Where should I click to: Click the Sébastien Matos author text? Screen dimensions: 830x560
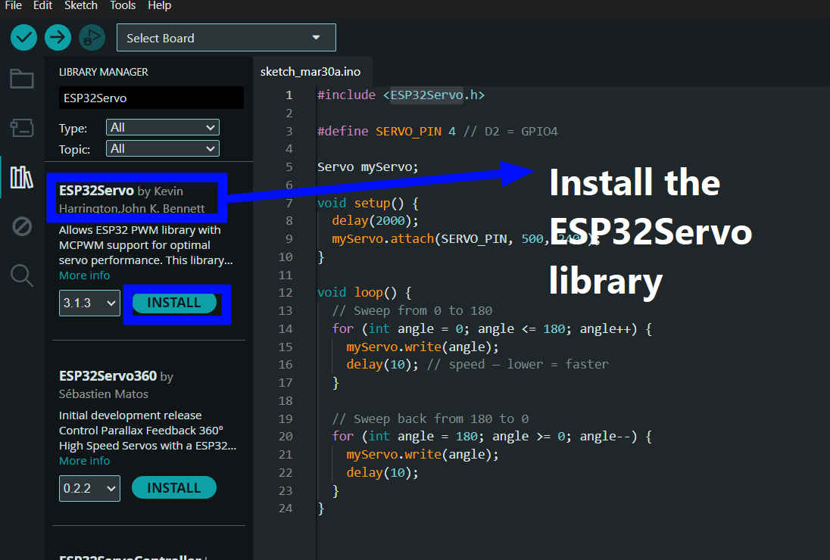pos(103,394)
